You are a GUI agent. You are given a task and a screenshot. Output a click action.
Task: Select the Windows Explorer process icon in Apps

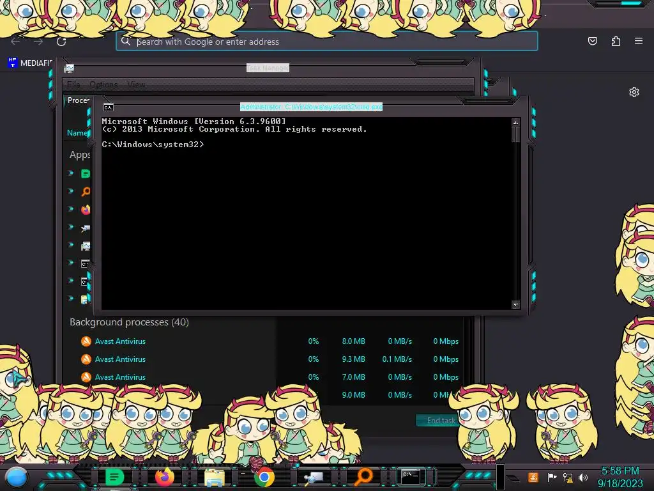click(x=85, y=299)
